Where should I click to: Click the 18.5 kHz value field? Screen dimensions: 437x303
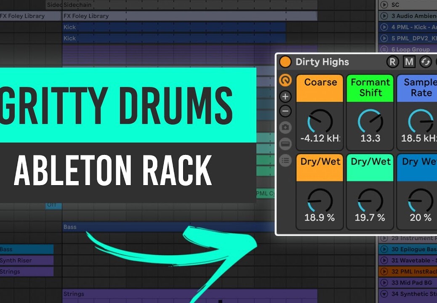click(x=419, y=138)
